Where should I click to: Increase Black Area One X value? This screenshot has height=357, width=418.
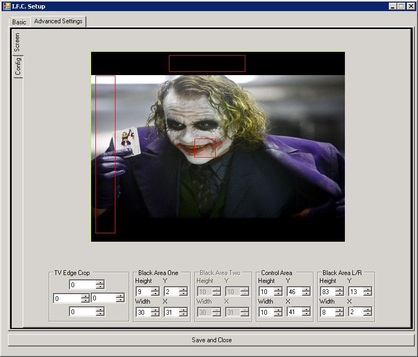(183, 310)
